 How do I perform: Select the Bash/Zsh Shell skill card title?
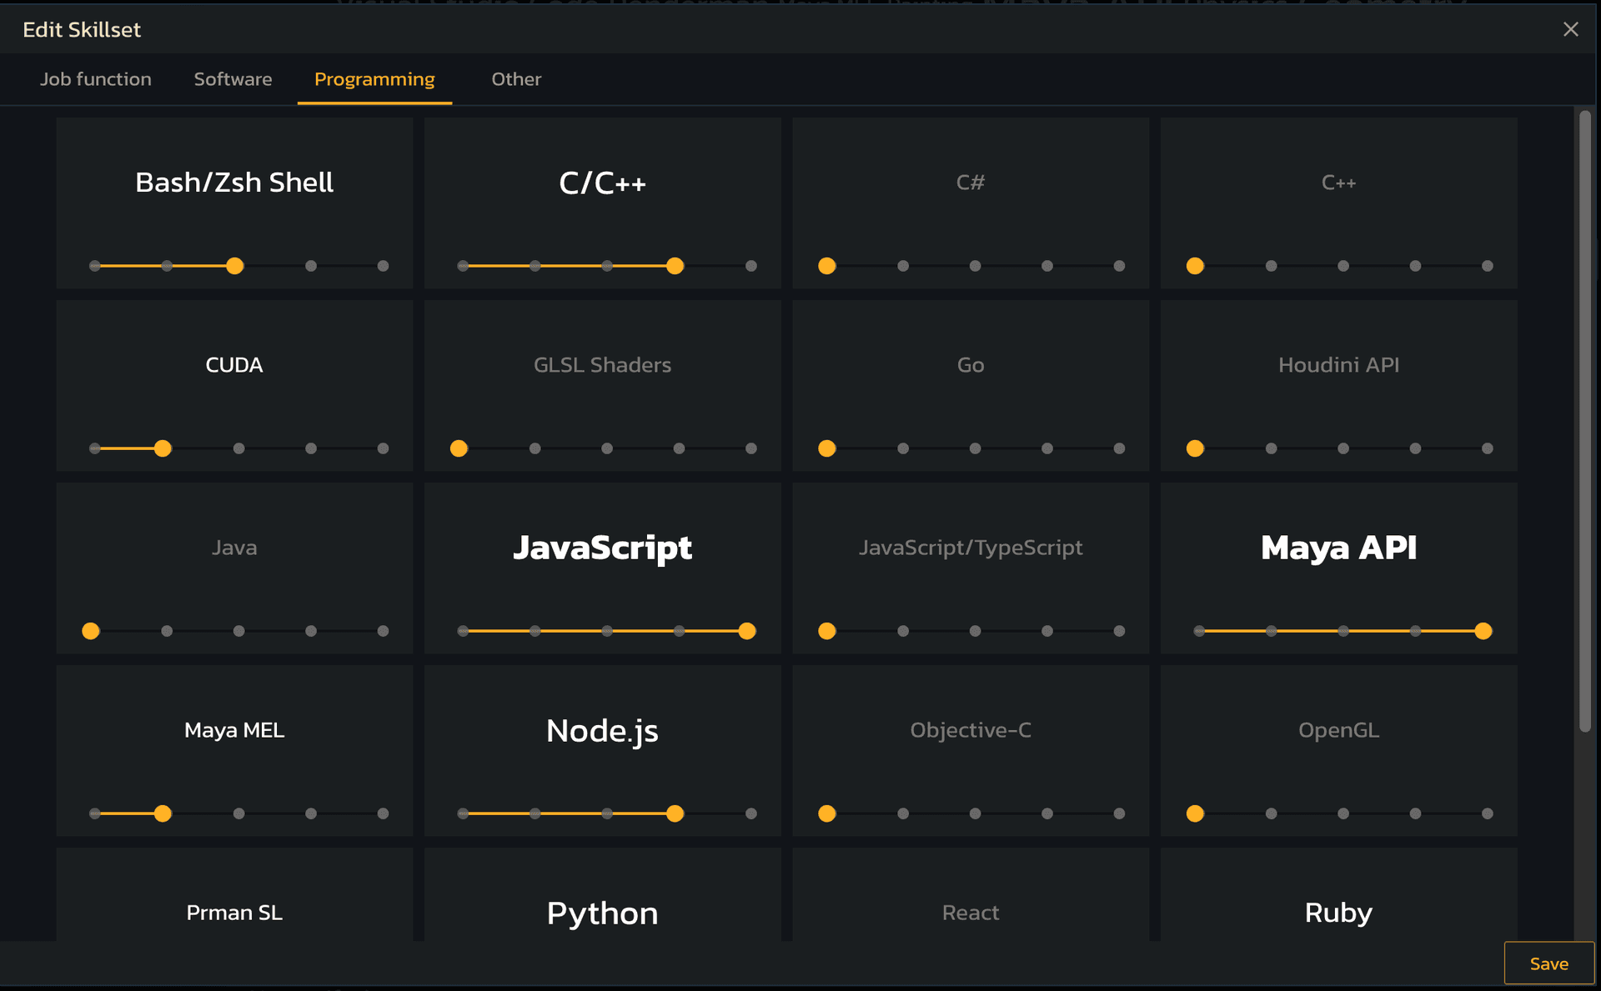click(x=234, y=183)
